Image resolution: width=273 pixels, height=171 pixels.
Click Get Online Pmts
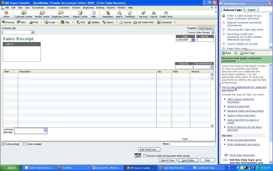click(144, 22)
